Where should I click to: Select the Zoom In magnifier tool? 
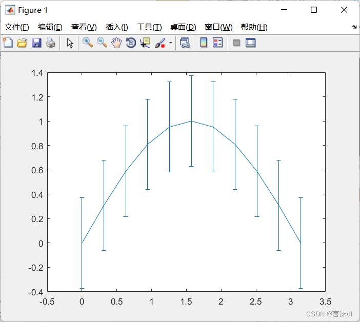tap(88, 43)
